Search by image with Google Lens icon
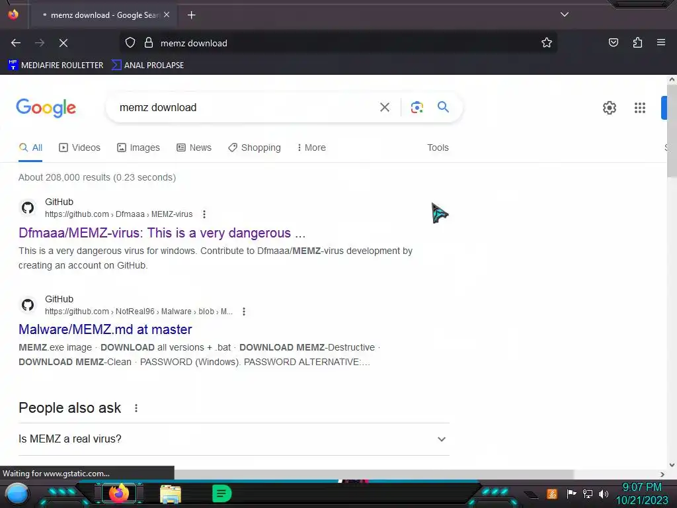677x508 pixels. 417,107
